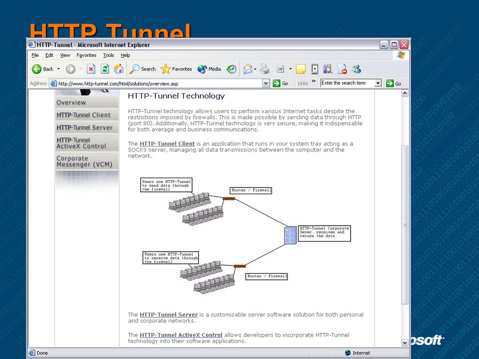Screen dimensions: 479x359
Task: Select HTTP-Tunnel Server in the sidebar
Action: coord(87,127)
